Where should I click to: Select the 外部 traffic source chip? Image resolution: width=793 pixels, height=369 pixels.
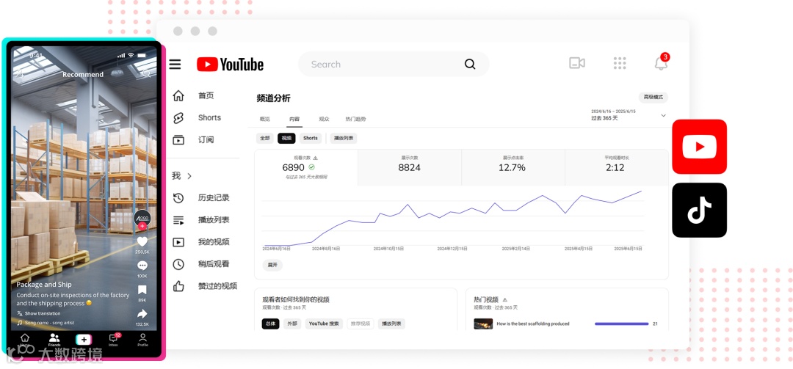pos(292,324)
